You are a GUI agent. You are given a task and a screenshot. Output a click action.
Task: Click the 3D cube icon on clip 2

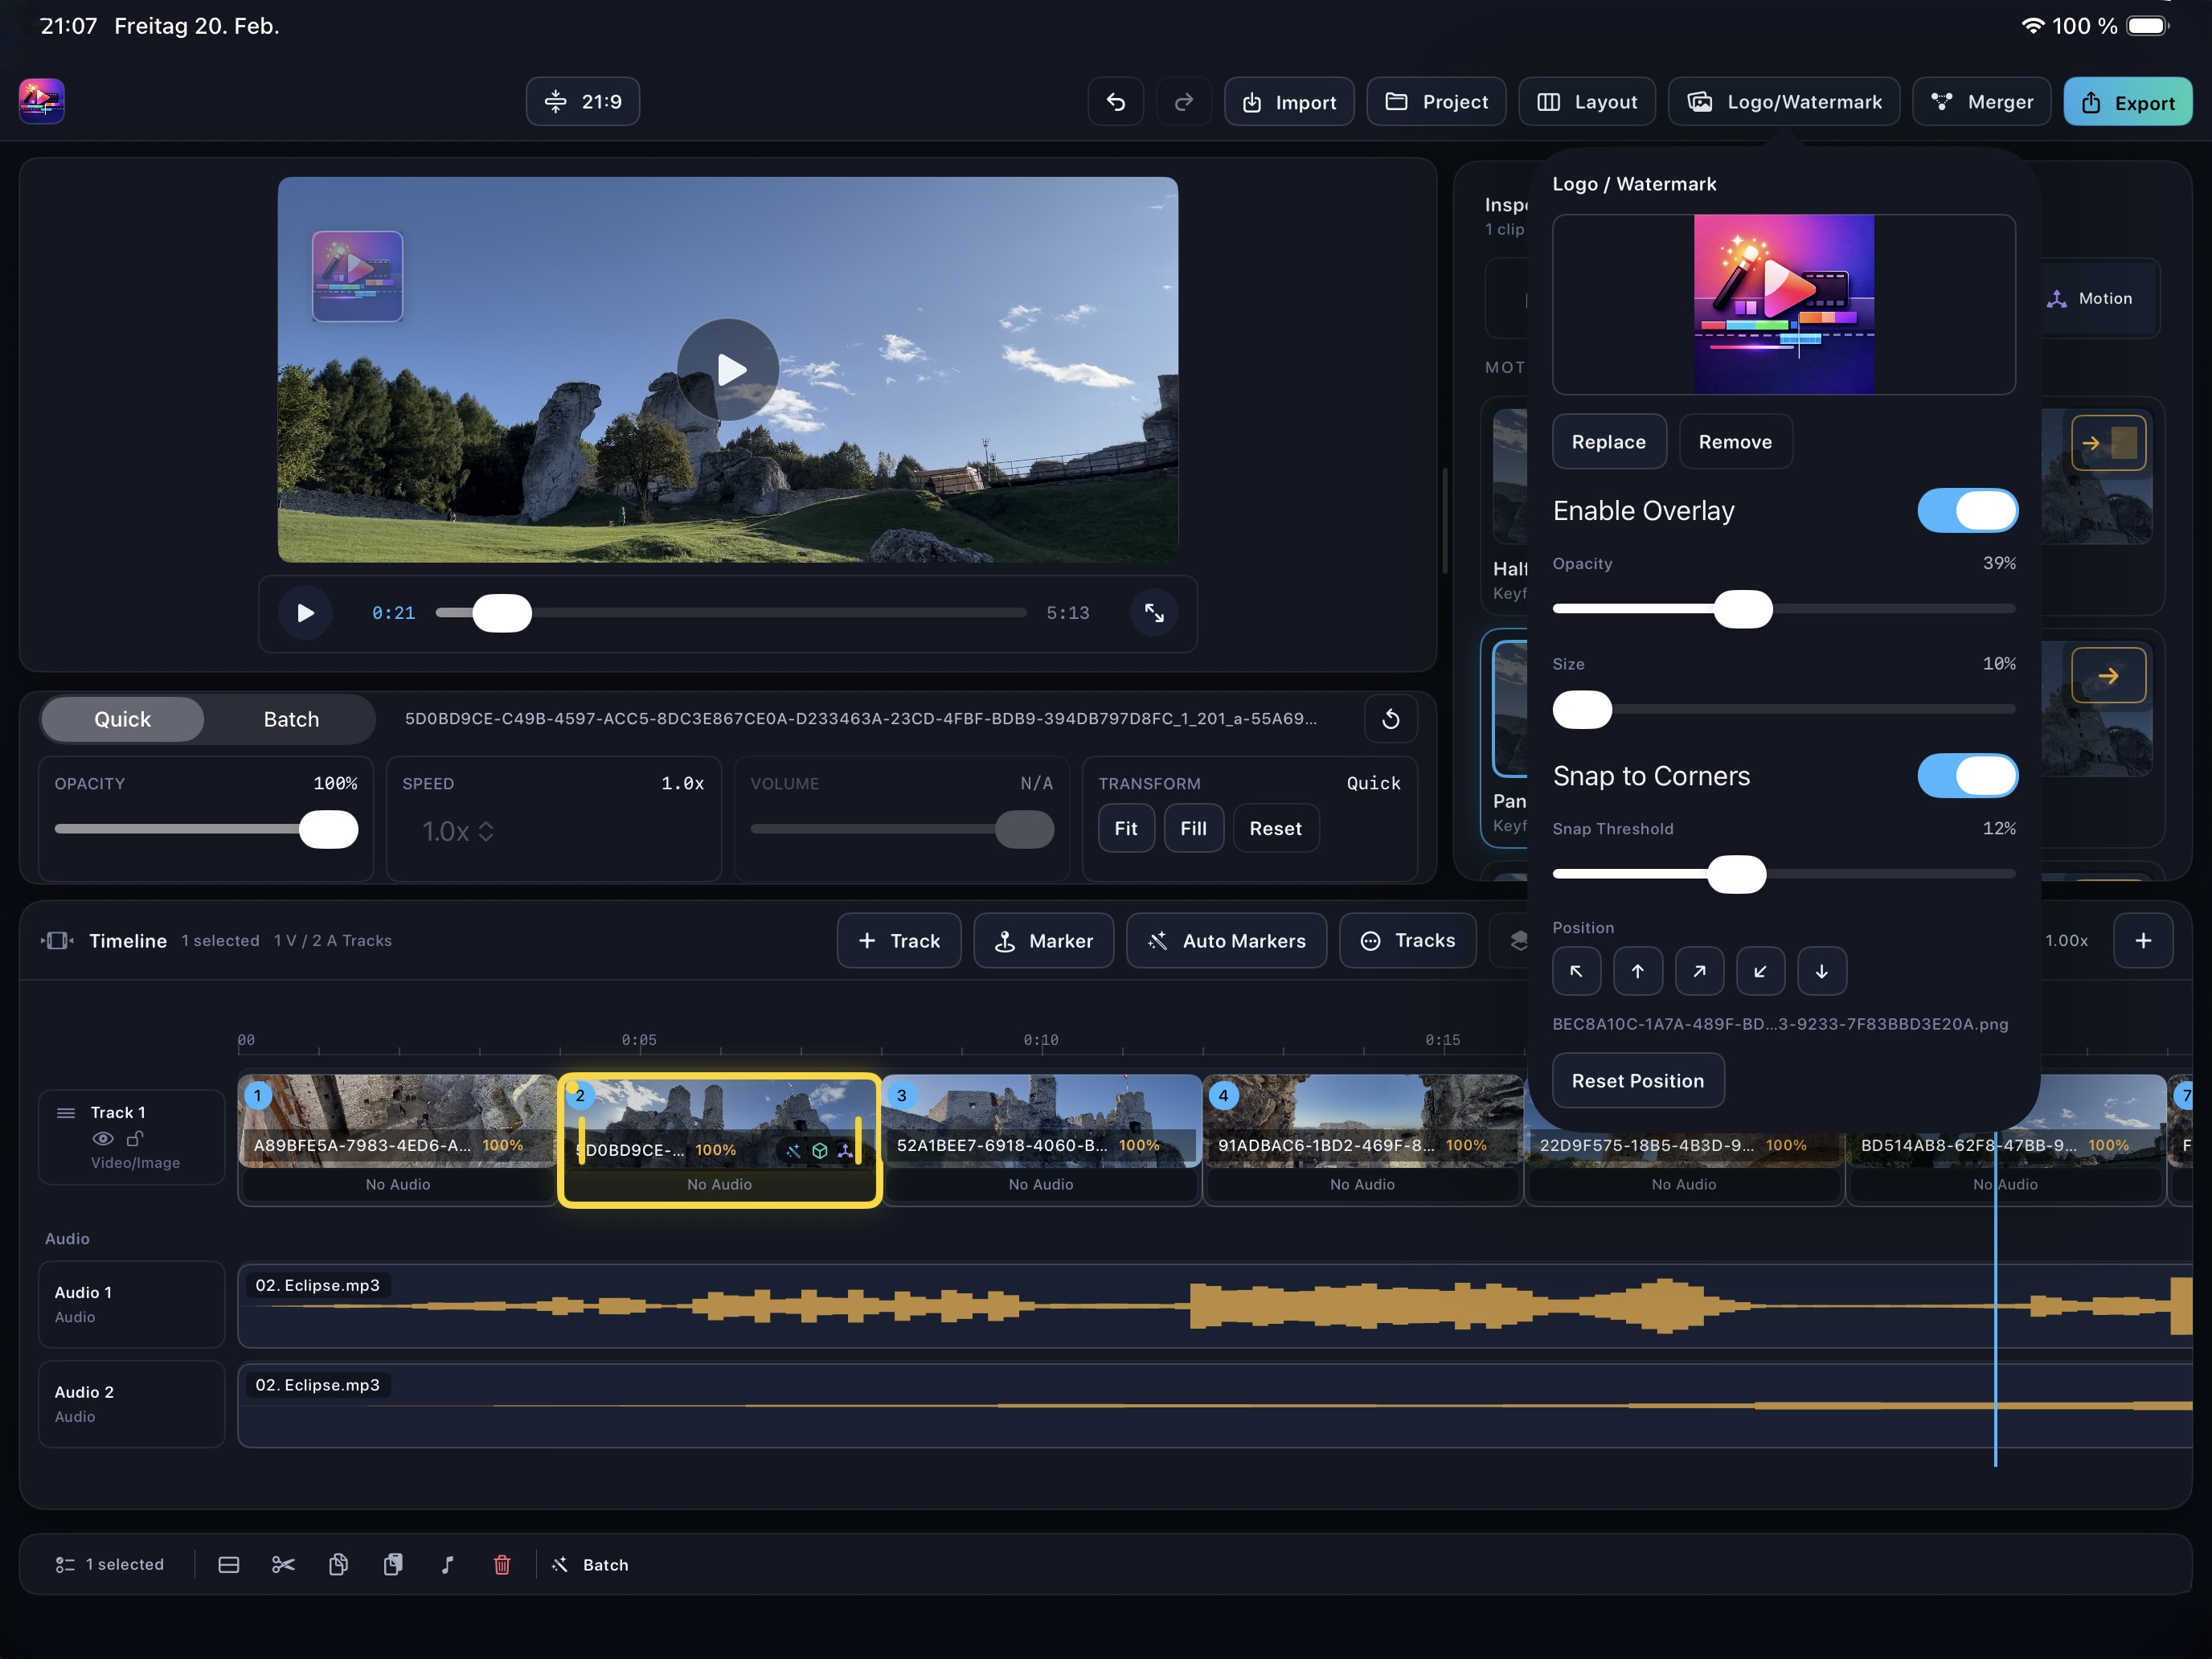pos(820,1150)
